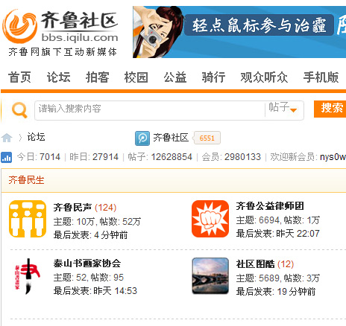Click the blue 齐鲁社区 group icon

pyautogui.click(x=142, y=138)
